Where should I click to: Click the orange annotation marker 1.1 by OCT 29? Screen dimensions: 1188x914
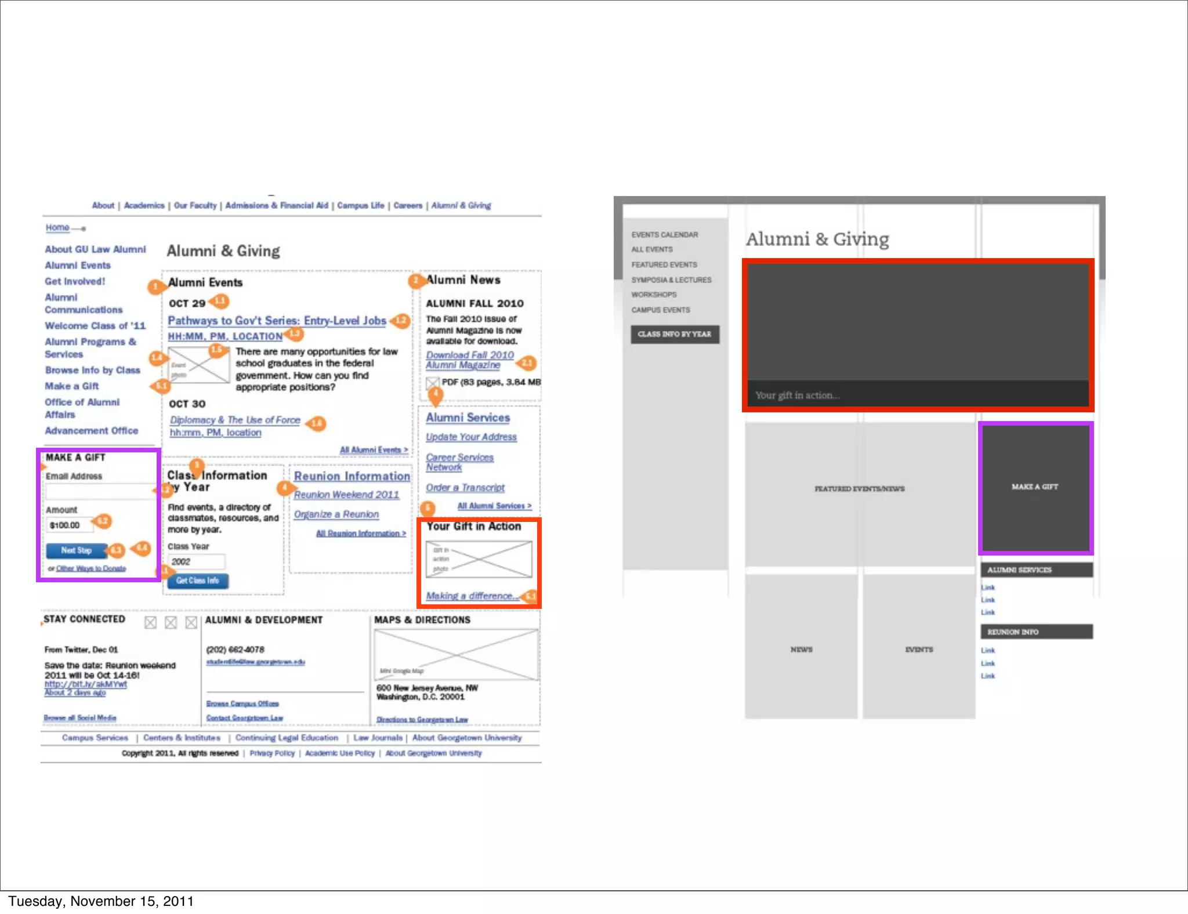(220, 300)
